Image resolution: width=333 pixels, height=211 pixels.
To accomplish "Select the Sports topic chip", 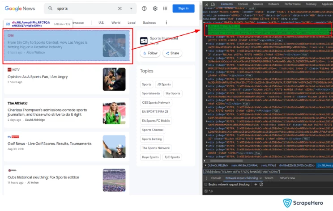I will coord(146,84).
